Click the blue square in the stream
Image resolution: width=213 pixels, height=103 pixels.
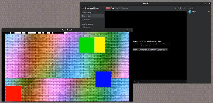coord(103,79)
